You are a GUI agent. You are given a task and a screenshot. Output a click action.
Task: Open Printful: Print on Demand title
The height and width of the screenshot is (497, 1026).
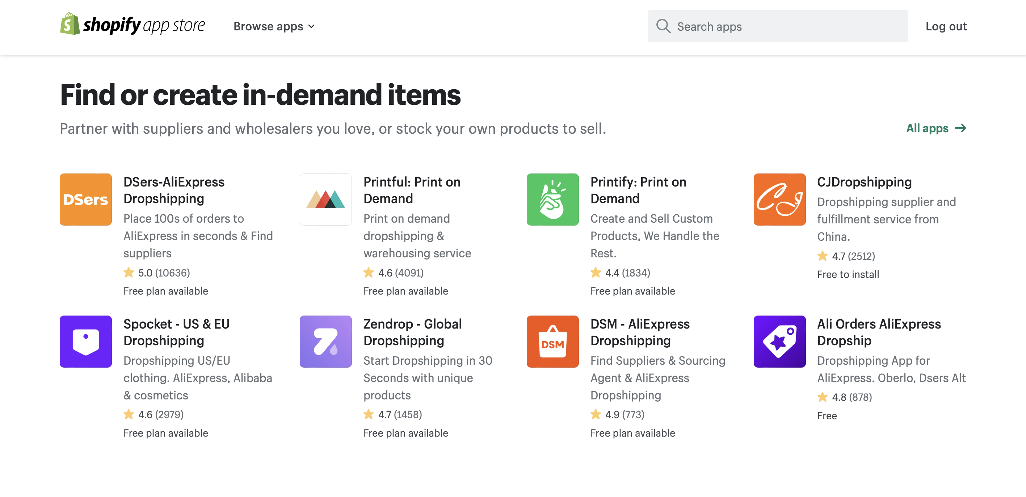(412, 190)
